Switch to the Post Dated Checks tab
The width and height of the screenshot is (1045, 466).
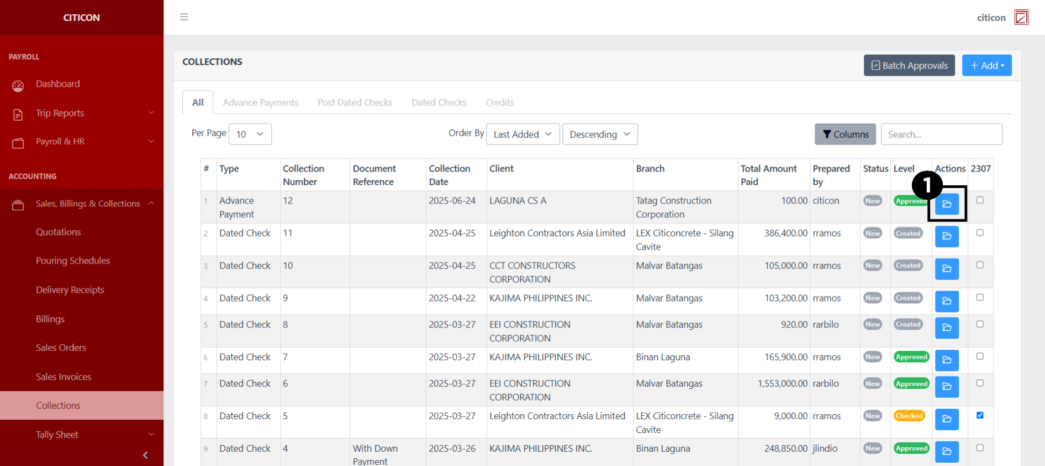pyautogui.click(x=355, y=103)
